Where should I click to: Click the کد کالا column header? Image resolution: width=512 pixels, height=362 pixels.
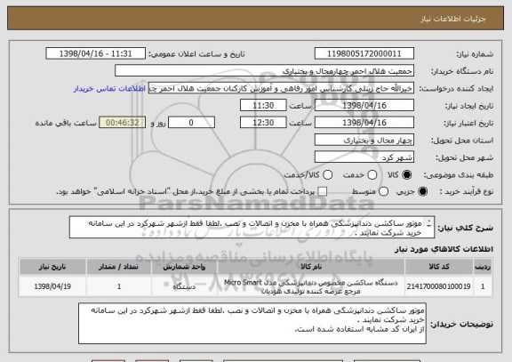(x=438, y=267)
